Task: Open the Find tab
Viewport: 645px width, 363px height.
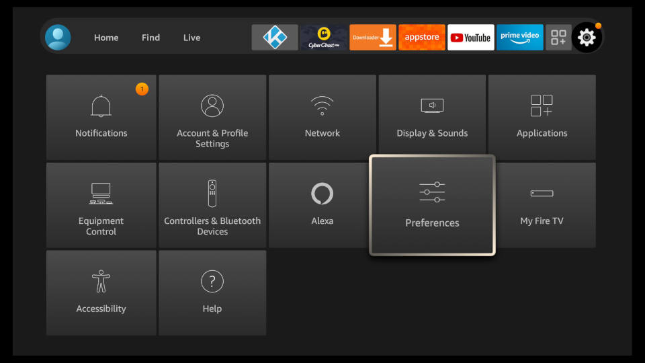Action: coord(150,38)
